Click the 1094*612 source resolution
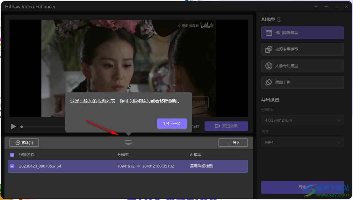353x200 pixels. [x=126, y=166]
